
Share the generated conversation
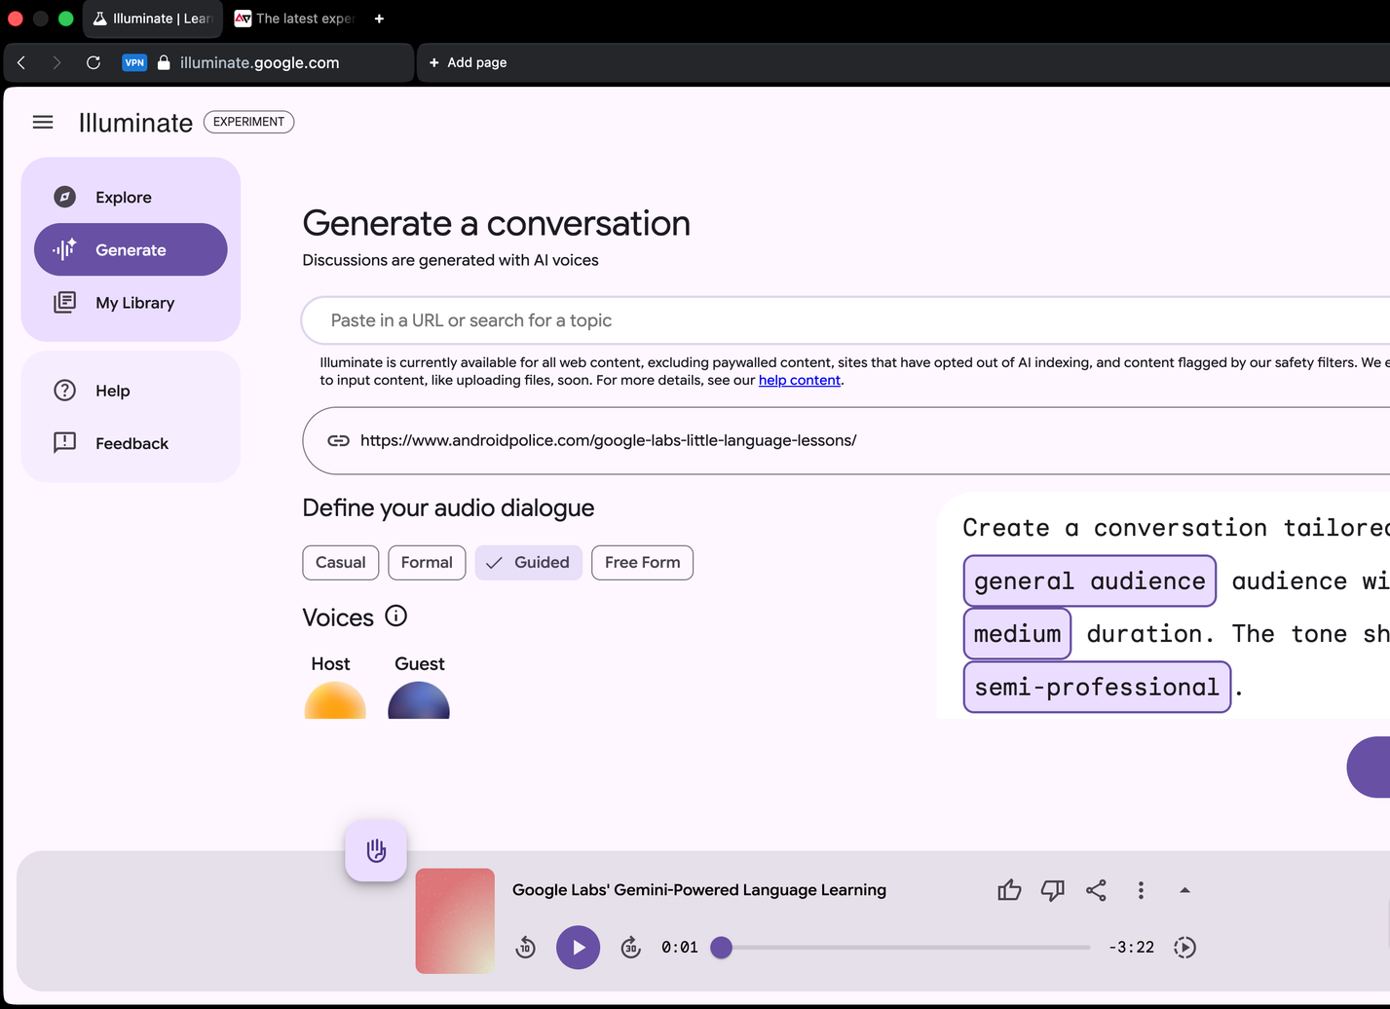coord(1096,889)
